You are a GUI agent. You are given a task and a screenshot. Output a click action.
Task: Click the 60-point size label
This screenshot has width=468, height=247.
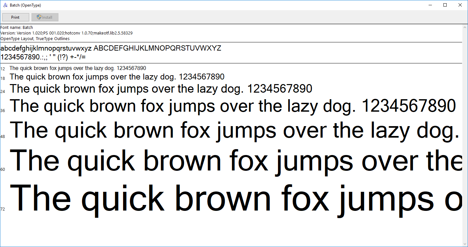(x=3, y=169)
